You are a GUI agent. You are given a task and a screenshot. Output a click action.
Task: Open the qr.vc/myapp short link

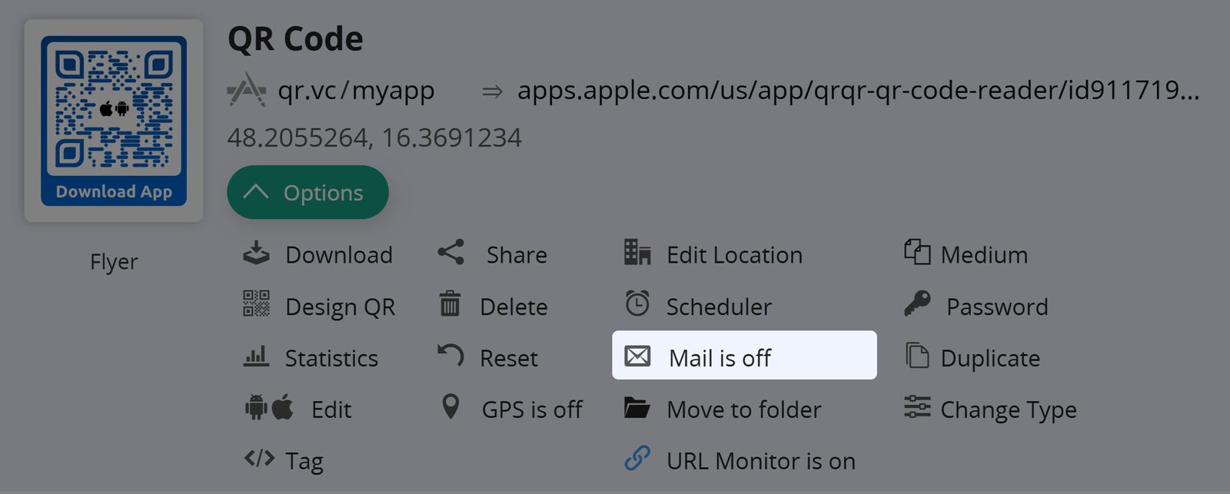[x=356, y=91]
